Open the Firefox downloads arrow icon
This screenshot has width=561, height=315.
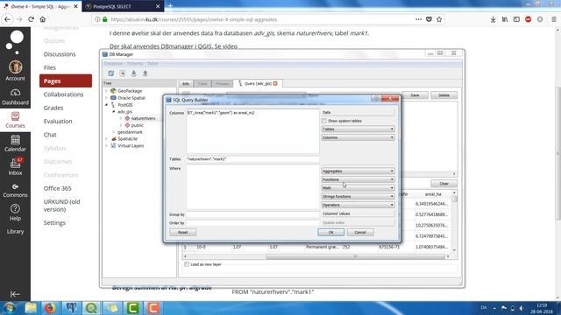tap(493, 19)
